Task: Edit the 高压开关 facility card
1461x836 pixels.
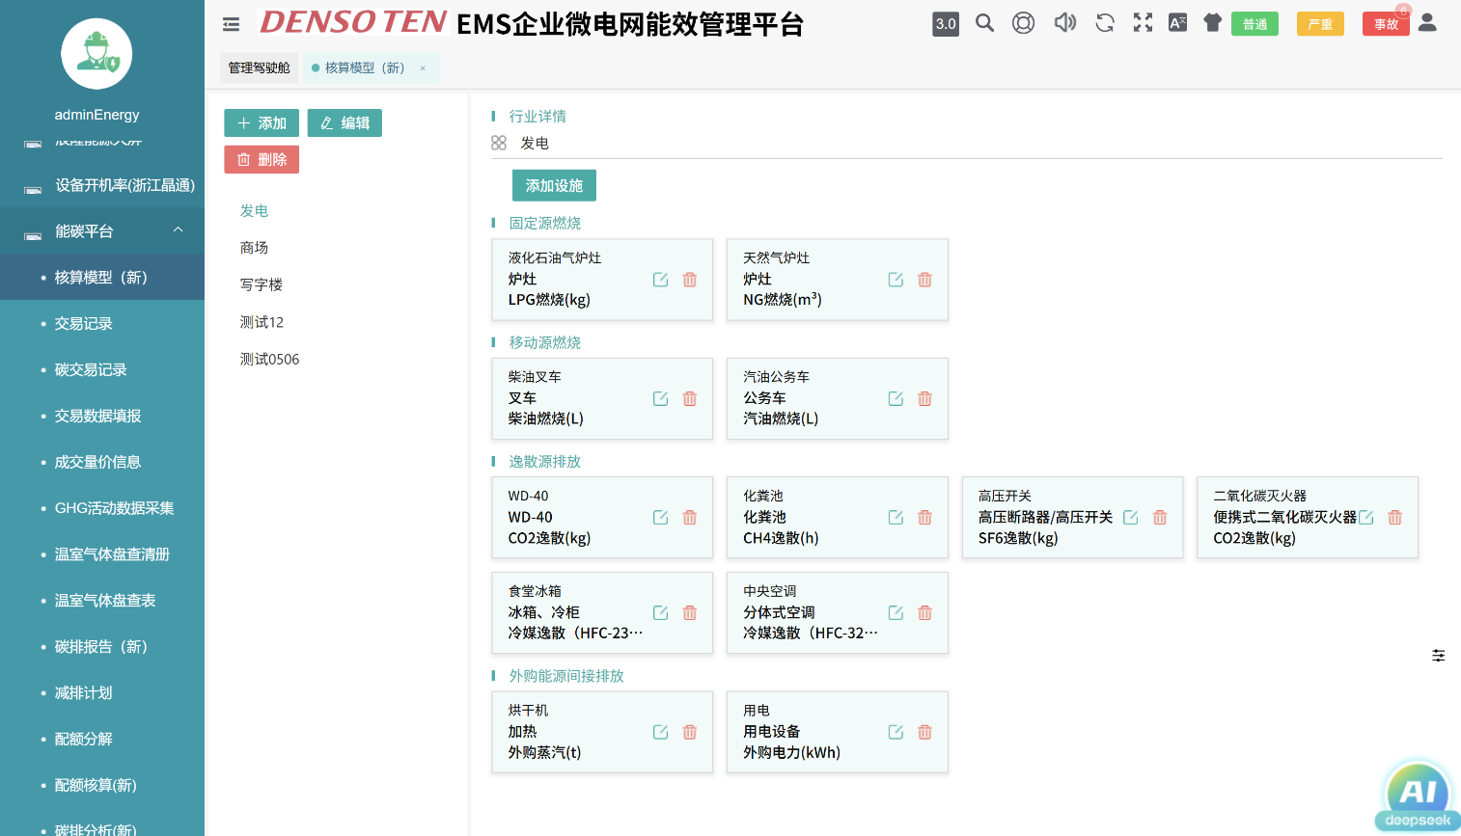Action: 1130,518
